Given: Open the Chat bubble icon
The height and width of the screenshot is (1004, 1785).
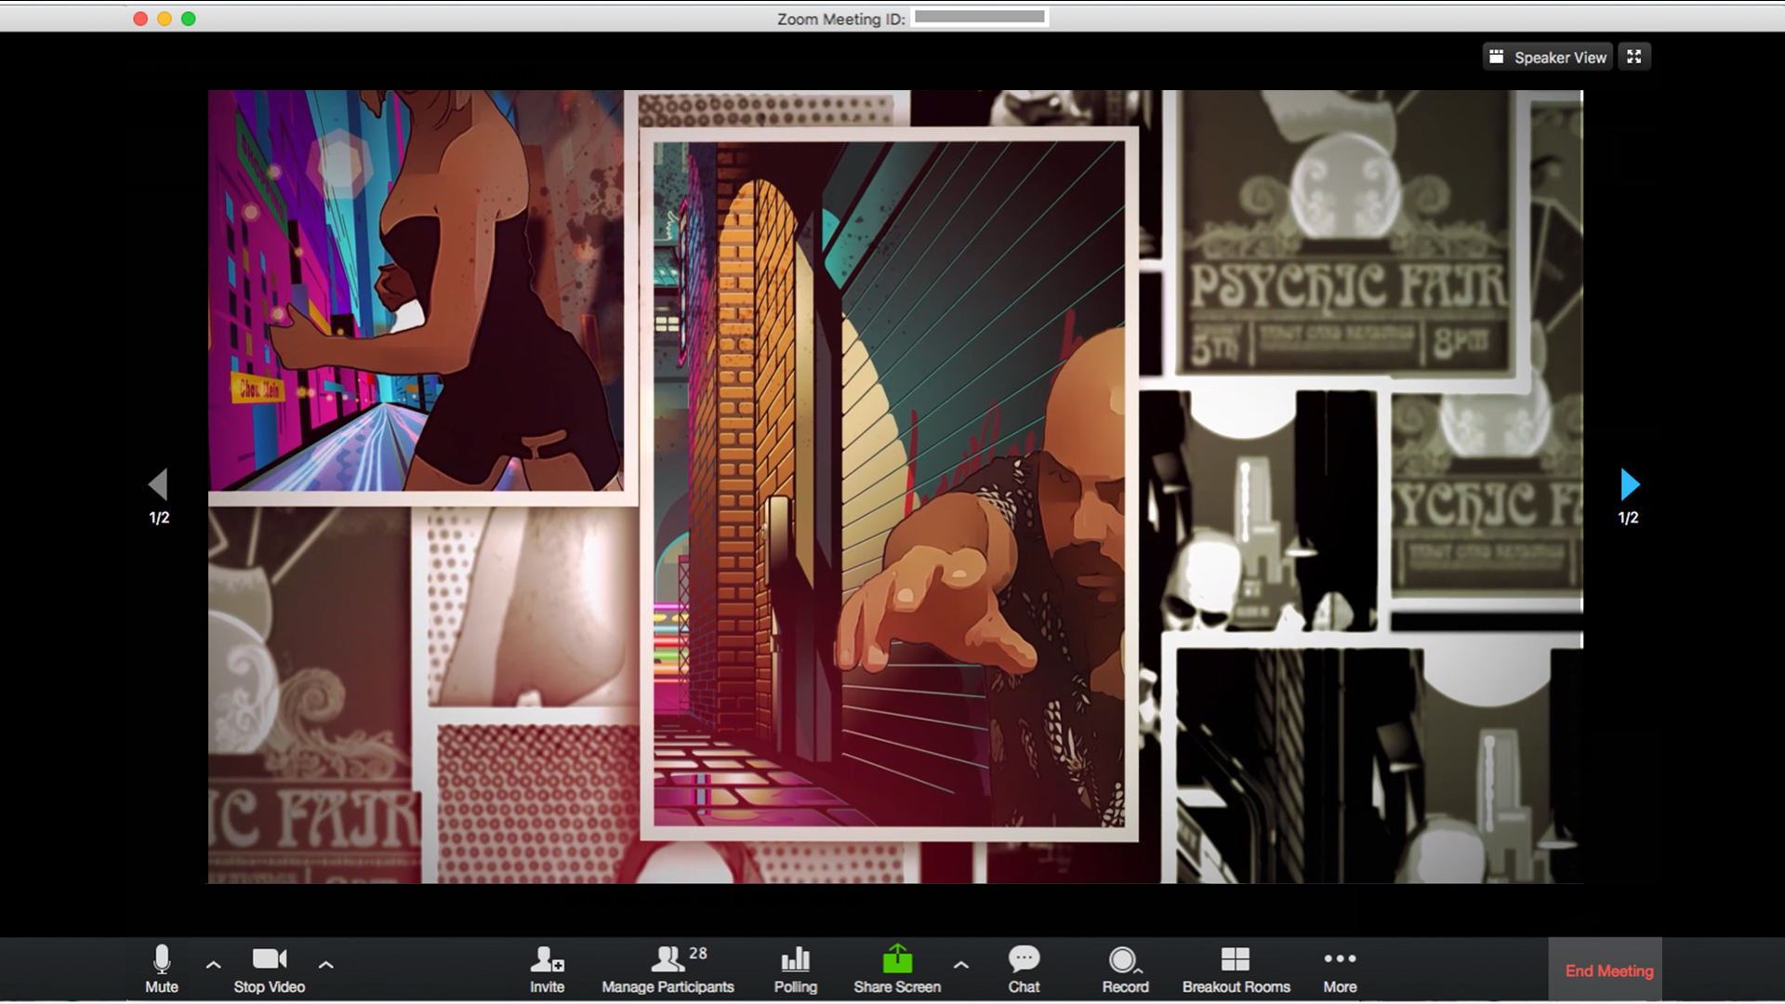Looking at the screenshot, I should pyautogui.click(x=1024, y=968).
